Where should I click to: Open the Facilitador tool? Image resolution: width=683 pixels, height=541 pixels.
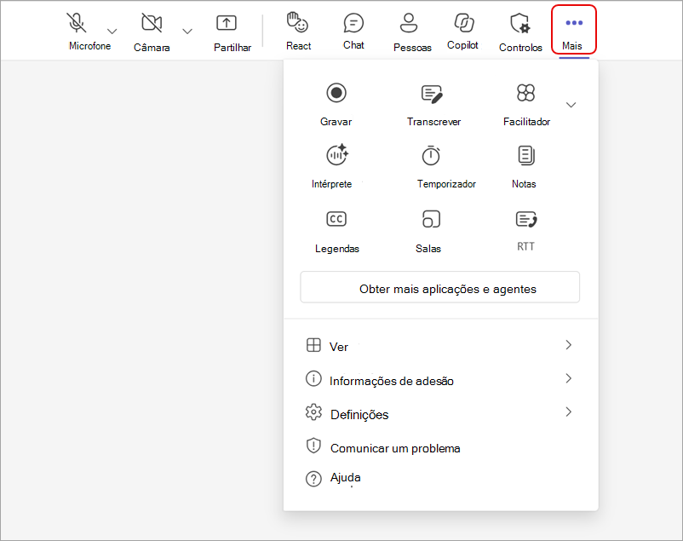pos(526,104)
